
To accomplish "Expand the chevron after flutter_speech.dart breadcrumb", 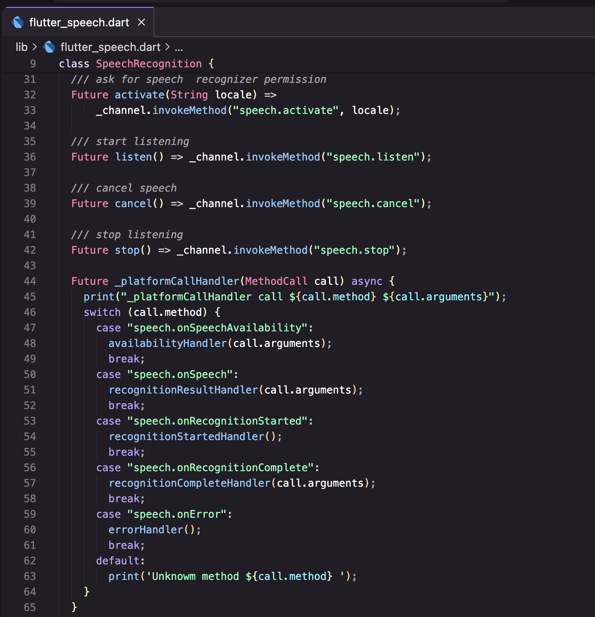I will click(168, 47).
